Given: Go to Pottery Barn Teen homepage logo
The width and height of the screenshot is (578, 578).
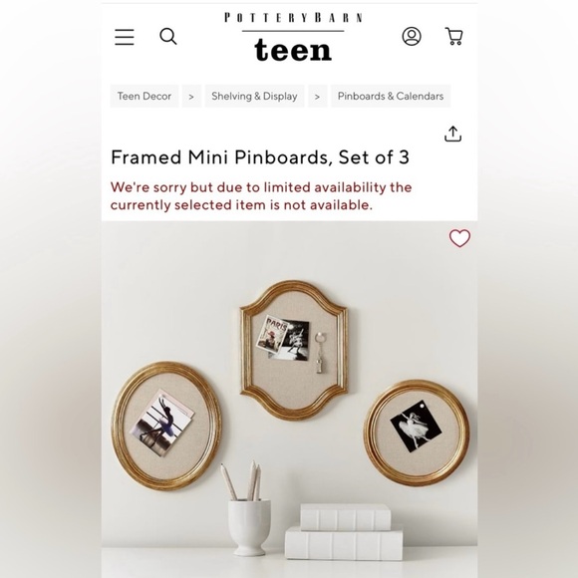Looking at the screenshot, I should click(293, 37).
